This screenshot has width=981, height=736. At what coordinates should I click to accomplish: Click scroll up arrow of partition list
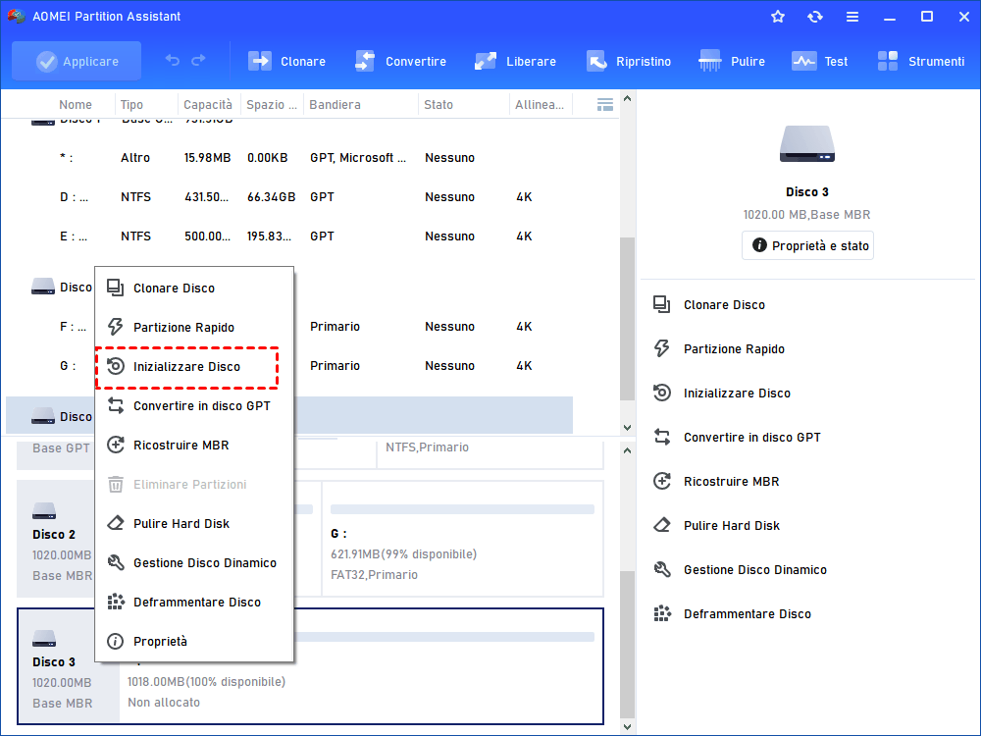click(x=627, y=98)
